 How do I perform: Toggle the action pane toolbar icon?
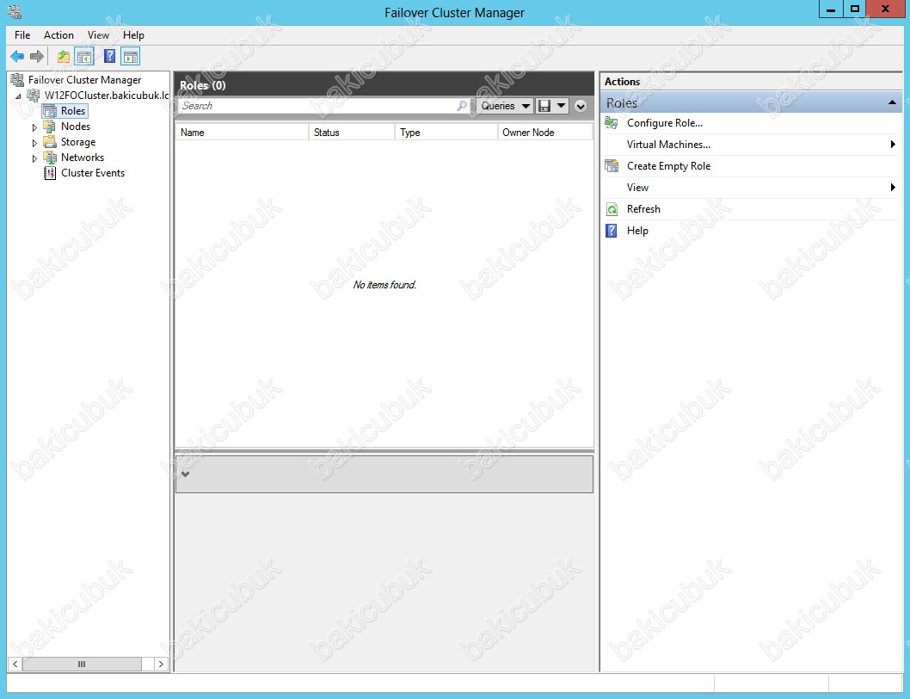(x=131, y=56)
